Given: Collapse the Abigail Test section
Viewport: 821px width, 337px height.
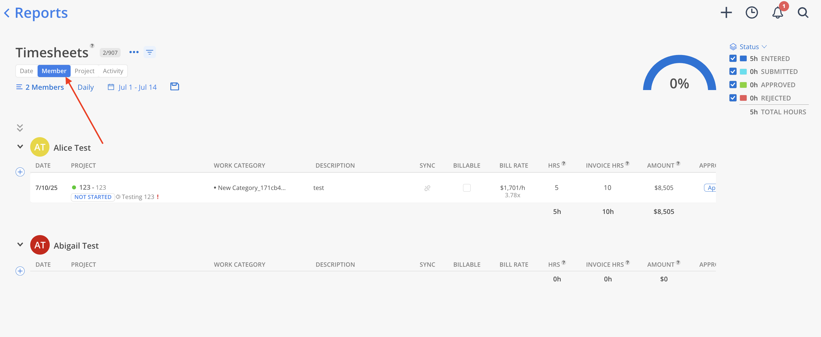Looking at the screenshot, I should coord(20,245).
